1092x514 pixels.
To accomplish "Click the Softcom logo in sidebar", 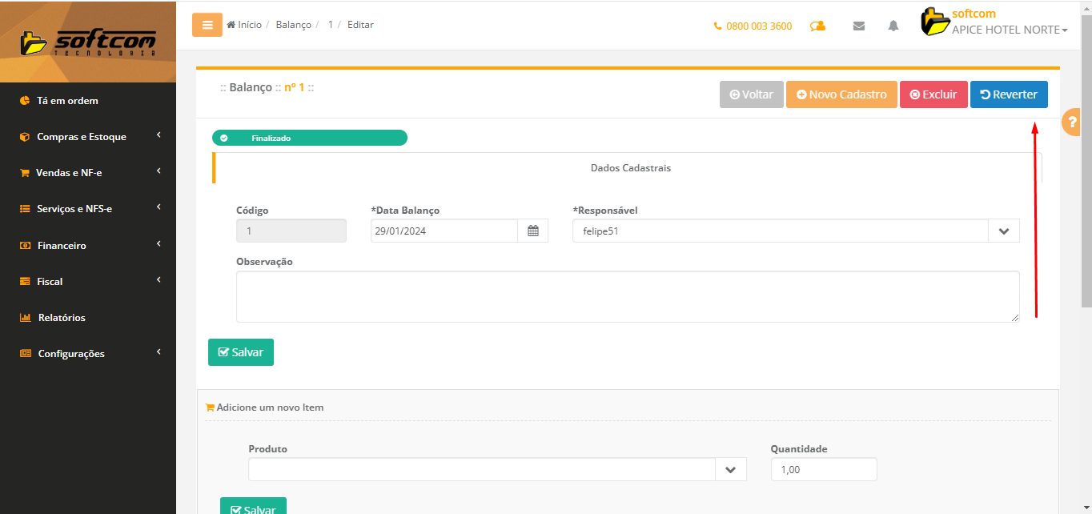I will [88, 42].
